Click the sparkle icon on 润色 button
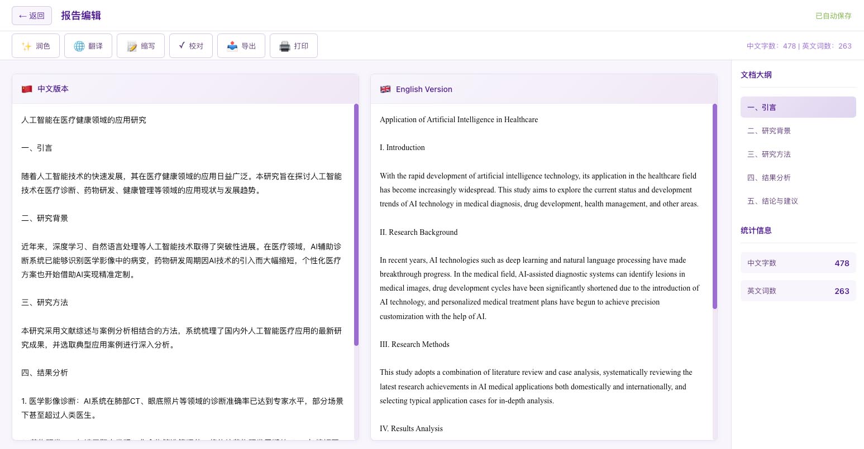This screenshot has height=449, width=864. (x=26, y=46)
